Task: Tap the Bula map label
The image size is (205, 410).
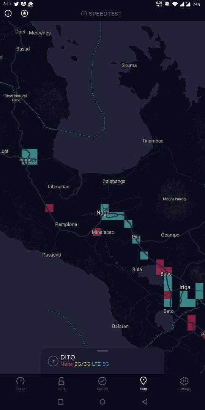Action: [x=137, y=269]
